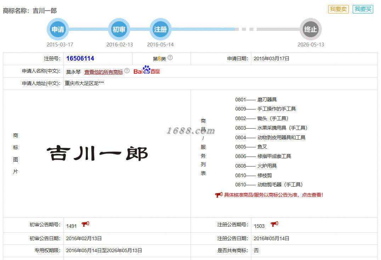The image size is (381, 260).
Task: Click the goods item 0810 修枝剪
Action: pyautogui.click(x=254, y=175)
